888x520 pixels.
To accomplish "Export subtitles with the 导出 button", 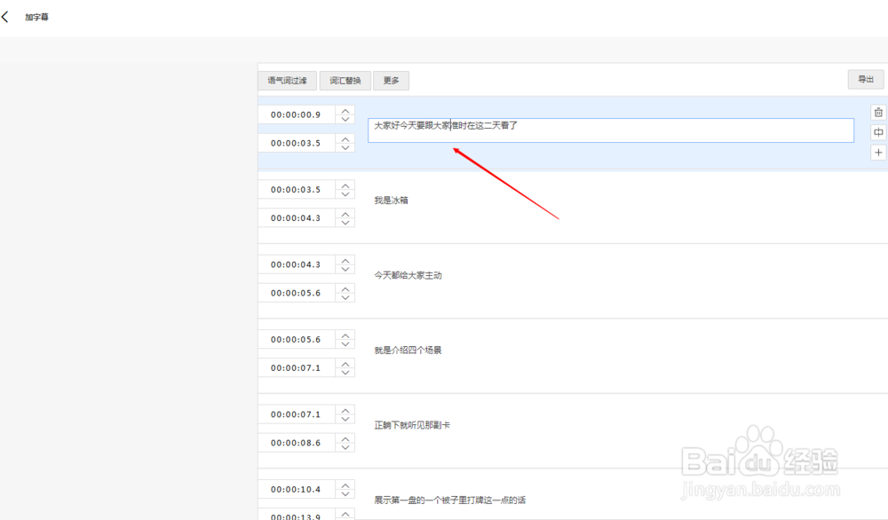I will [865, 79].
